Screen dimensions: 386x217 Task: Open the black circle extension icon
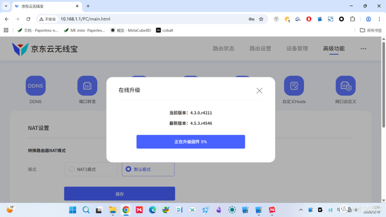[x=341, y=19]
